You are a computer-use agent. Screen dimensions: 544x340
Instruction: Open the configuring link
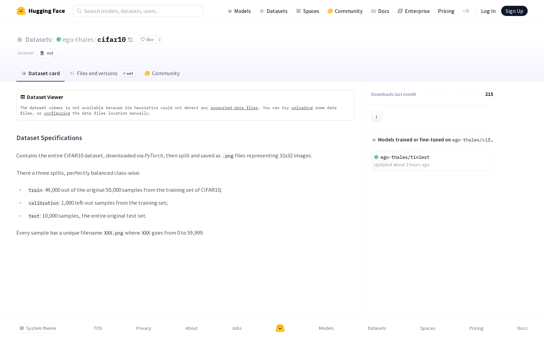coord(57,113)
